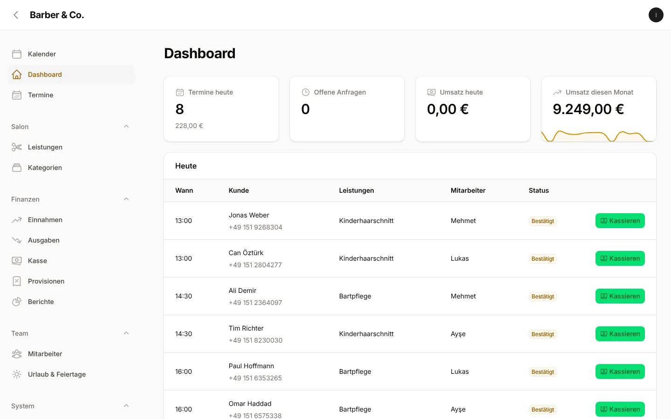The height and width of the screenshot is (419, 671).
Task: Click the Leistungen scissors icon
Action: (17, 147)
